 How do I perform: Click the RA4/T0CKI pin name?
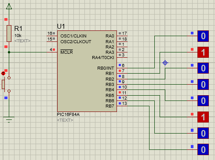[103, 58]
